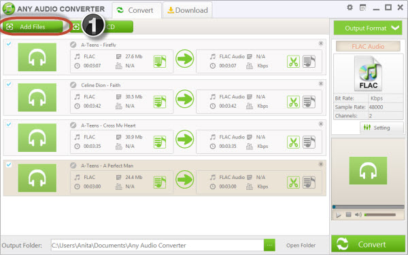Screen dimensions: 408x255
Task: Click the green arrow for Celine Dion Faith
Action: click(185, 99)
